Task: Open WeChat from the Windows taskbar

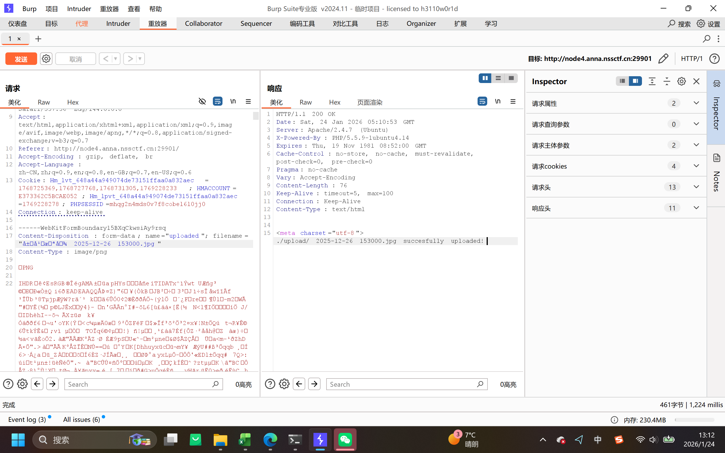Action: tap(345, 439)
